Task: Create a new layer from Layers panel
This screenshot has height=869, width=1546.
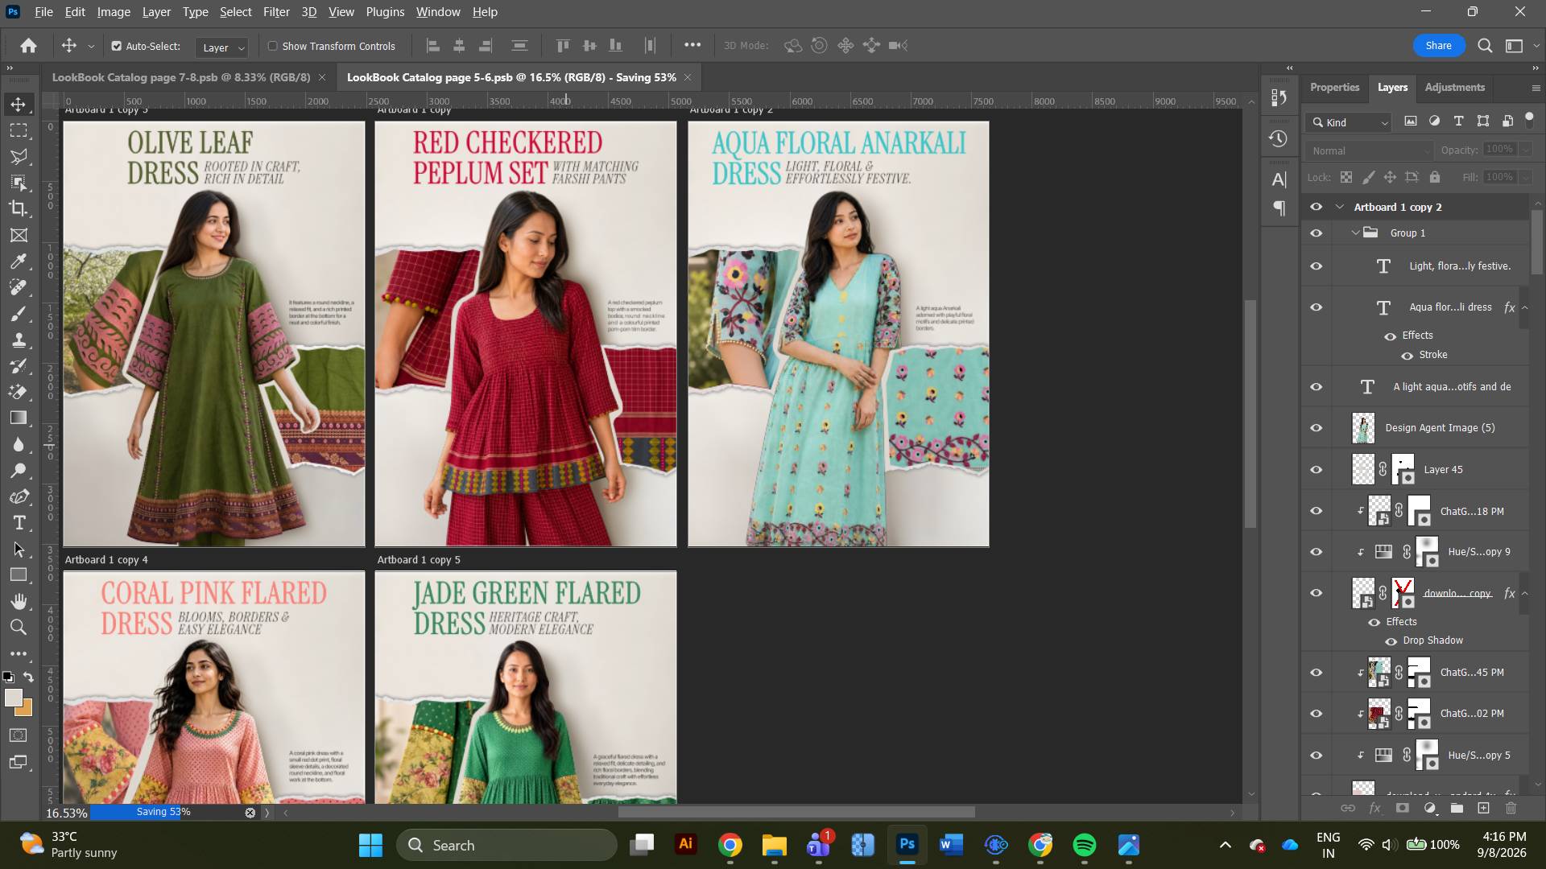Action: [x=1483, y=808]
